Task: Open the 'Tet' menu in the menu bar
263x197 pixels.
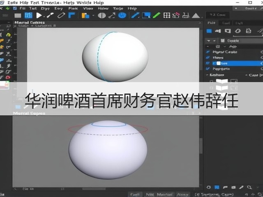Action: coord(33,8)
